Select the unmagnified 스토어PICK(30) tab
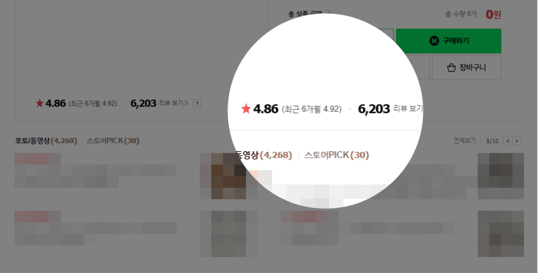Viewport: 538px width, 273px height. coord(113,141)
